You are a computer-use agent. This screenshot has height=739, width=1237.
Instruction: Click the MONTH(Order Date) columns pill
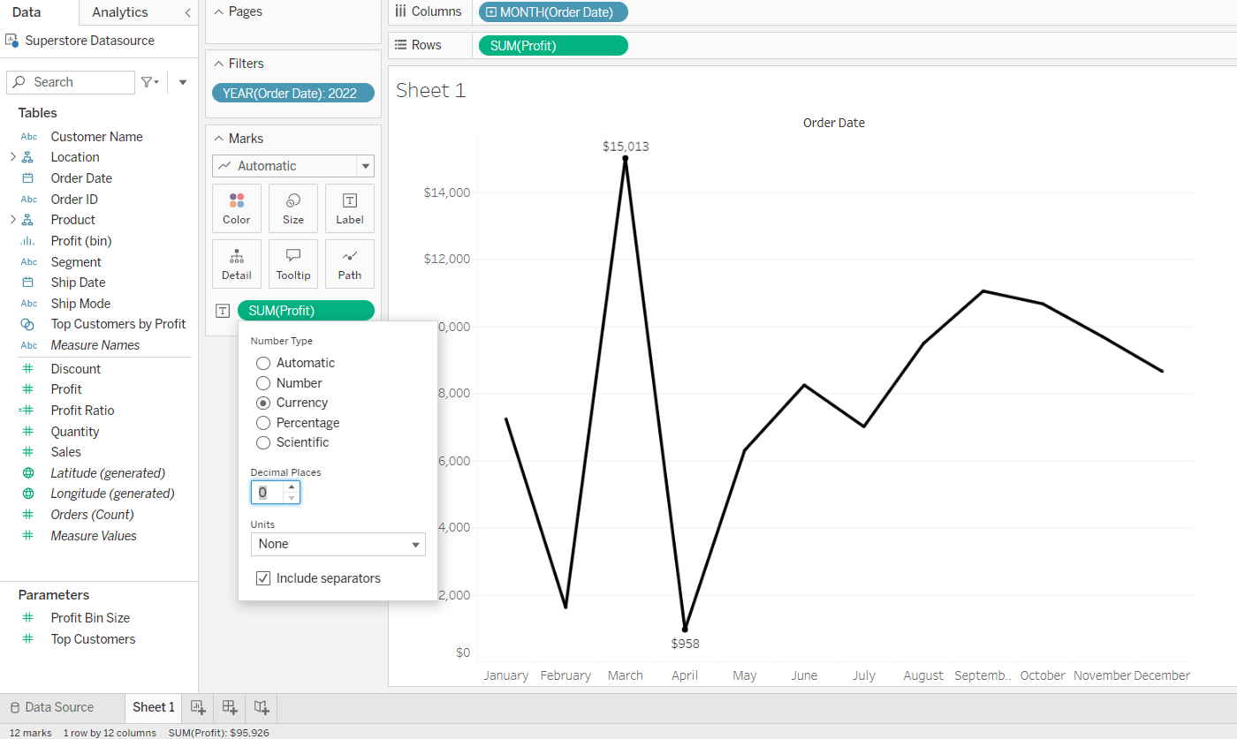point(553,12)
